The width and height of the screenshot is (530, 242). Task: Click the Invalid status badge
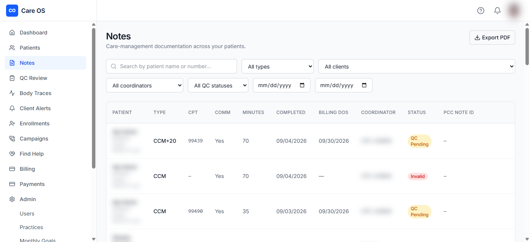[x=418, y=176]
